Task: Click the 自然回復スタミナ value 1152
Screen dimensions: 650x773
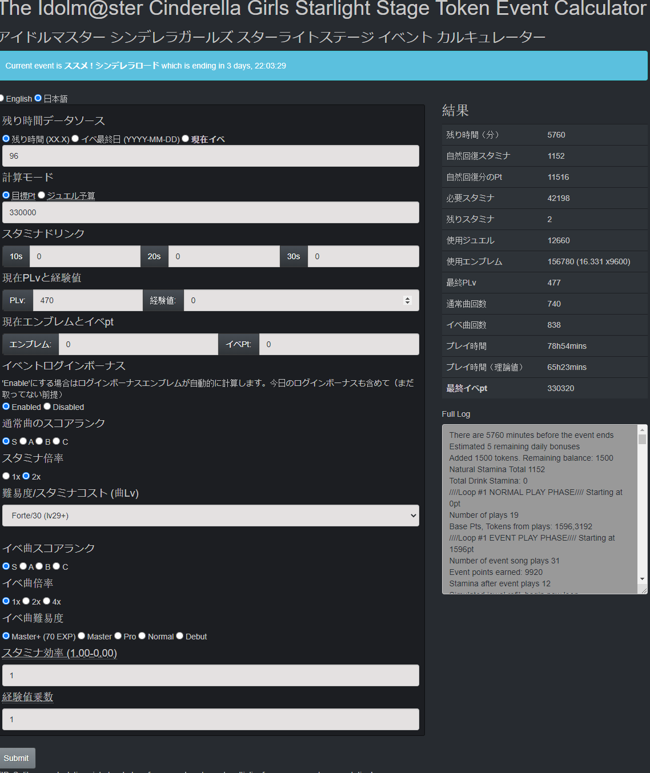Action: click(556, 156)
